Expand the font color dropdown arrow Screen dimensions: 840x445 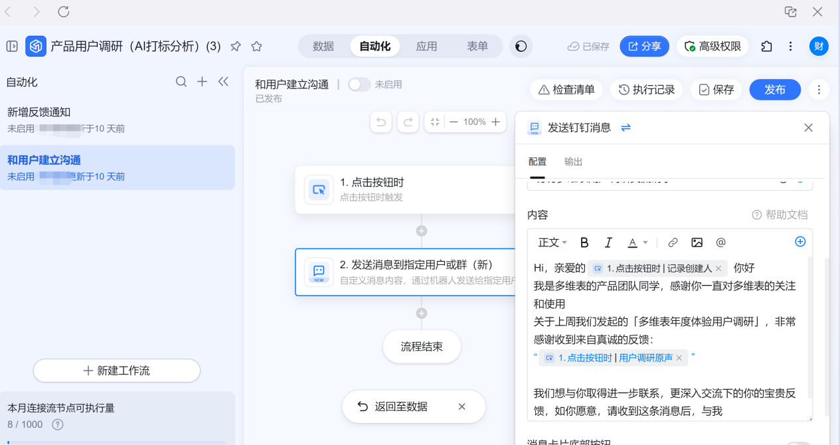point(645,243)
